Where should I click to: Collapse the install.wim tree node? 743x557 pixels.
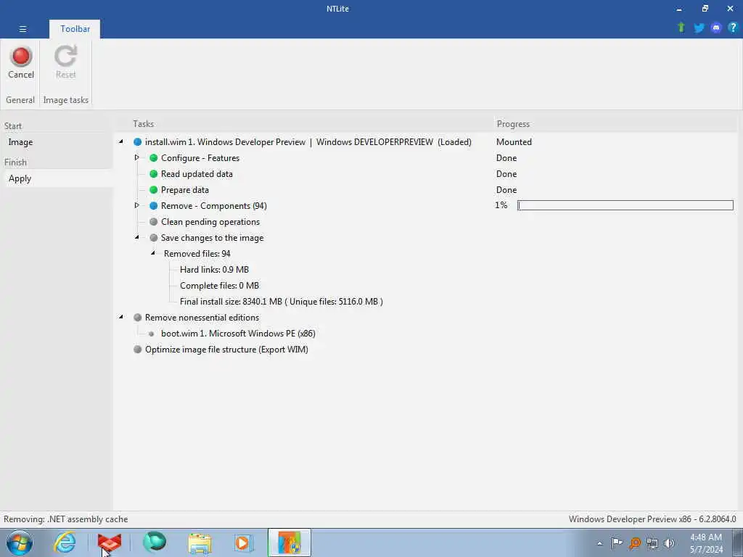121,141
